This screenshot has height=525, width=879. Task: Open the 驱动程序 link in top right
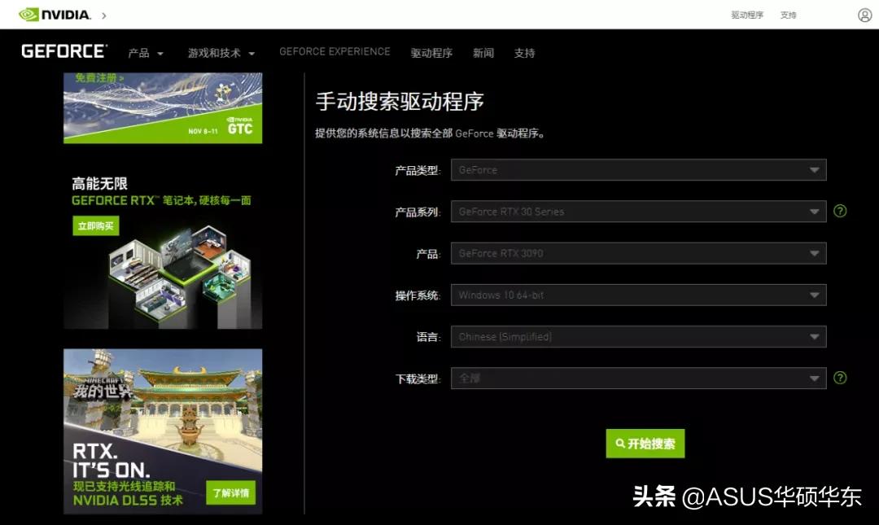click(746, 14)
